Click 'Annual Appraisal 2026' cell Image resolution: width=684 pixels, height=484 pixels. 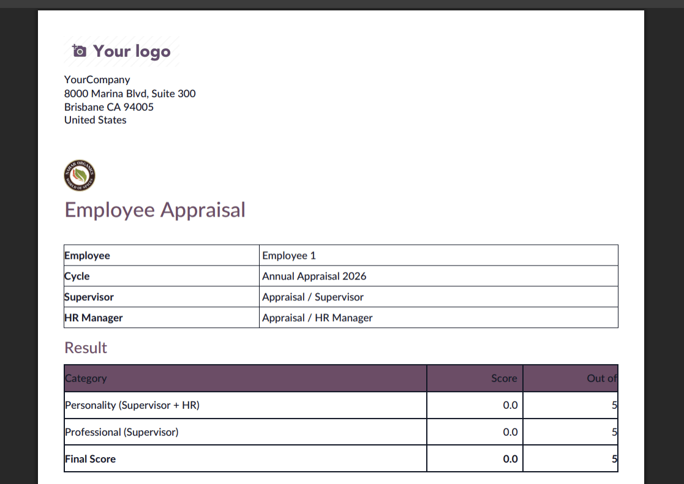click(438, 276)
